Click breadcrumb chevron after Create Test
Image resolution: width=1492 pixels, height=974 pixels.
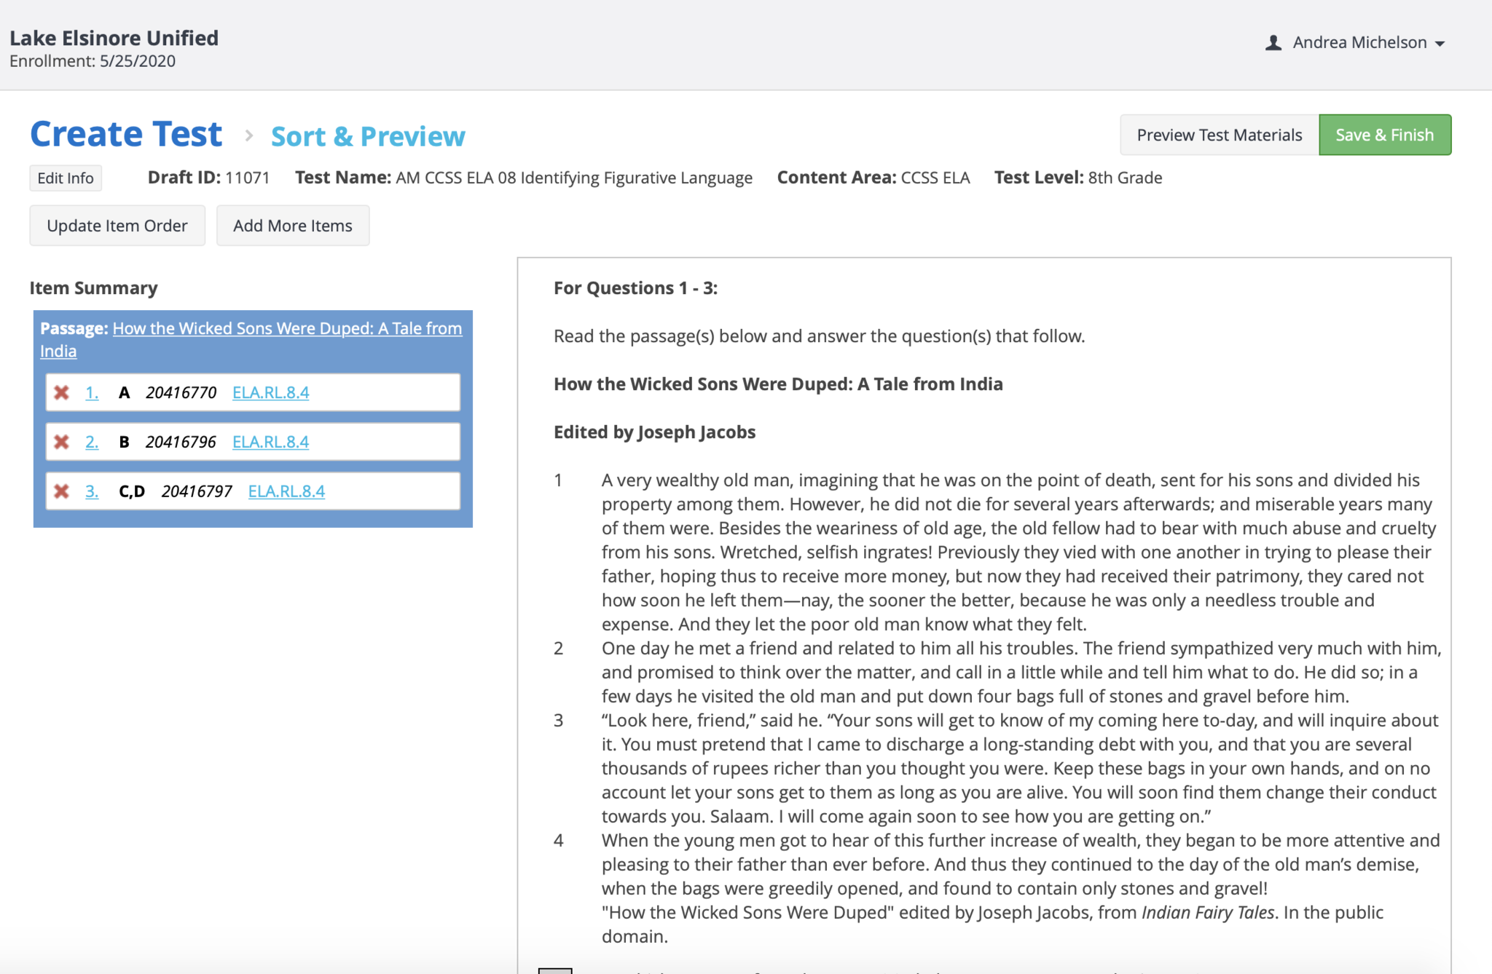(x=249, y=135)
